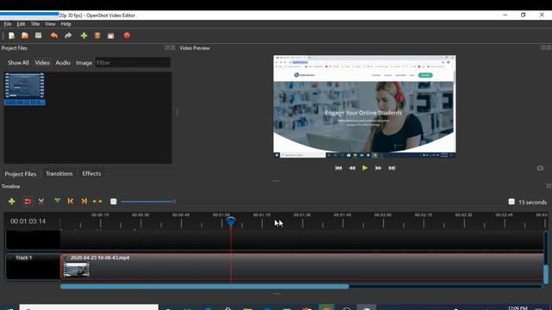
Task: Click the Filter text field
Action: [133, 63]
